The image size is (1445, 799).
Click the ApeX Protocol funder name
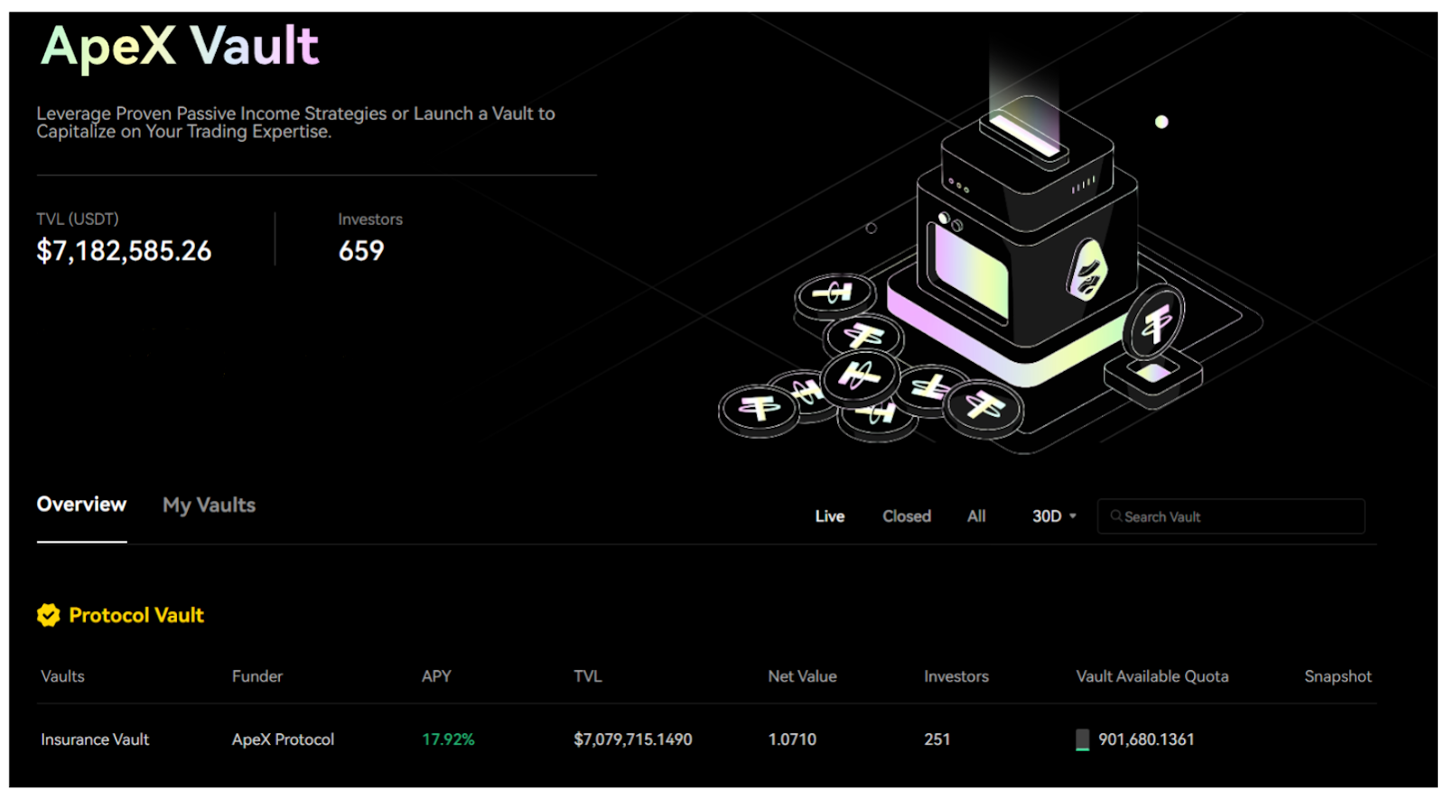pos(283,739)
